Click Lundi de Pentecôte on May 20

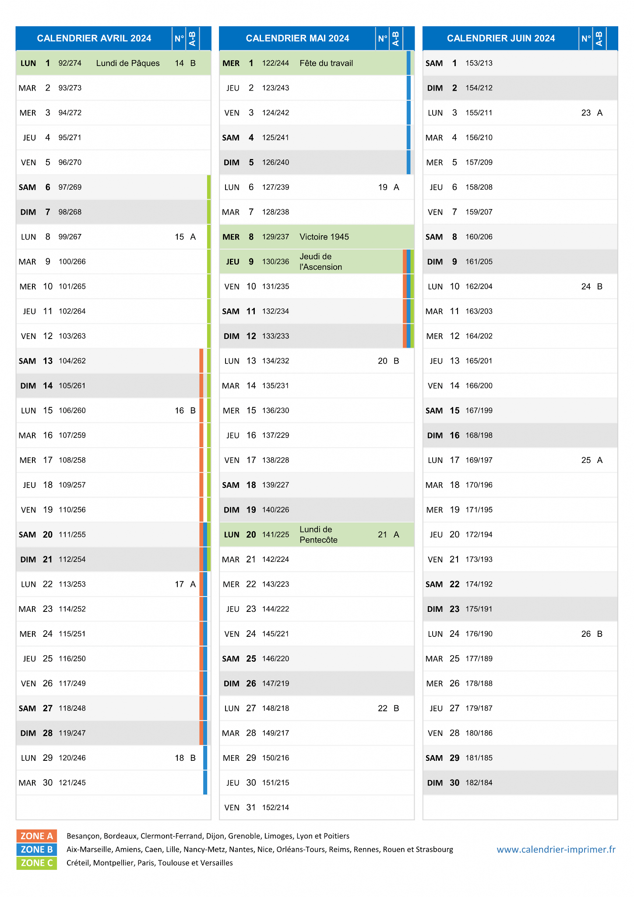pos(319,534)
